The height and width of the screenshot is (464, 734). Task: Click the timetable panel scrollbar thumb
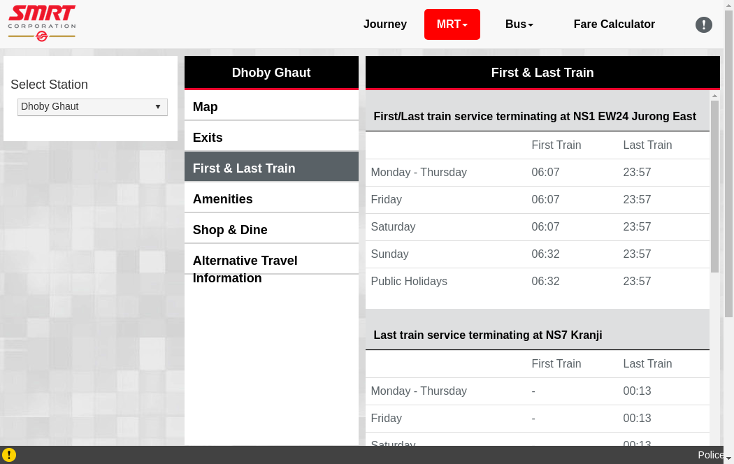point(714,185)
